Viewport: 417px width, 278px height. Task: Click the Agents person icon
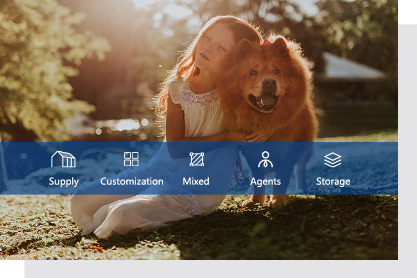point(265,160)
